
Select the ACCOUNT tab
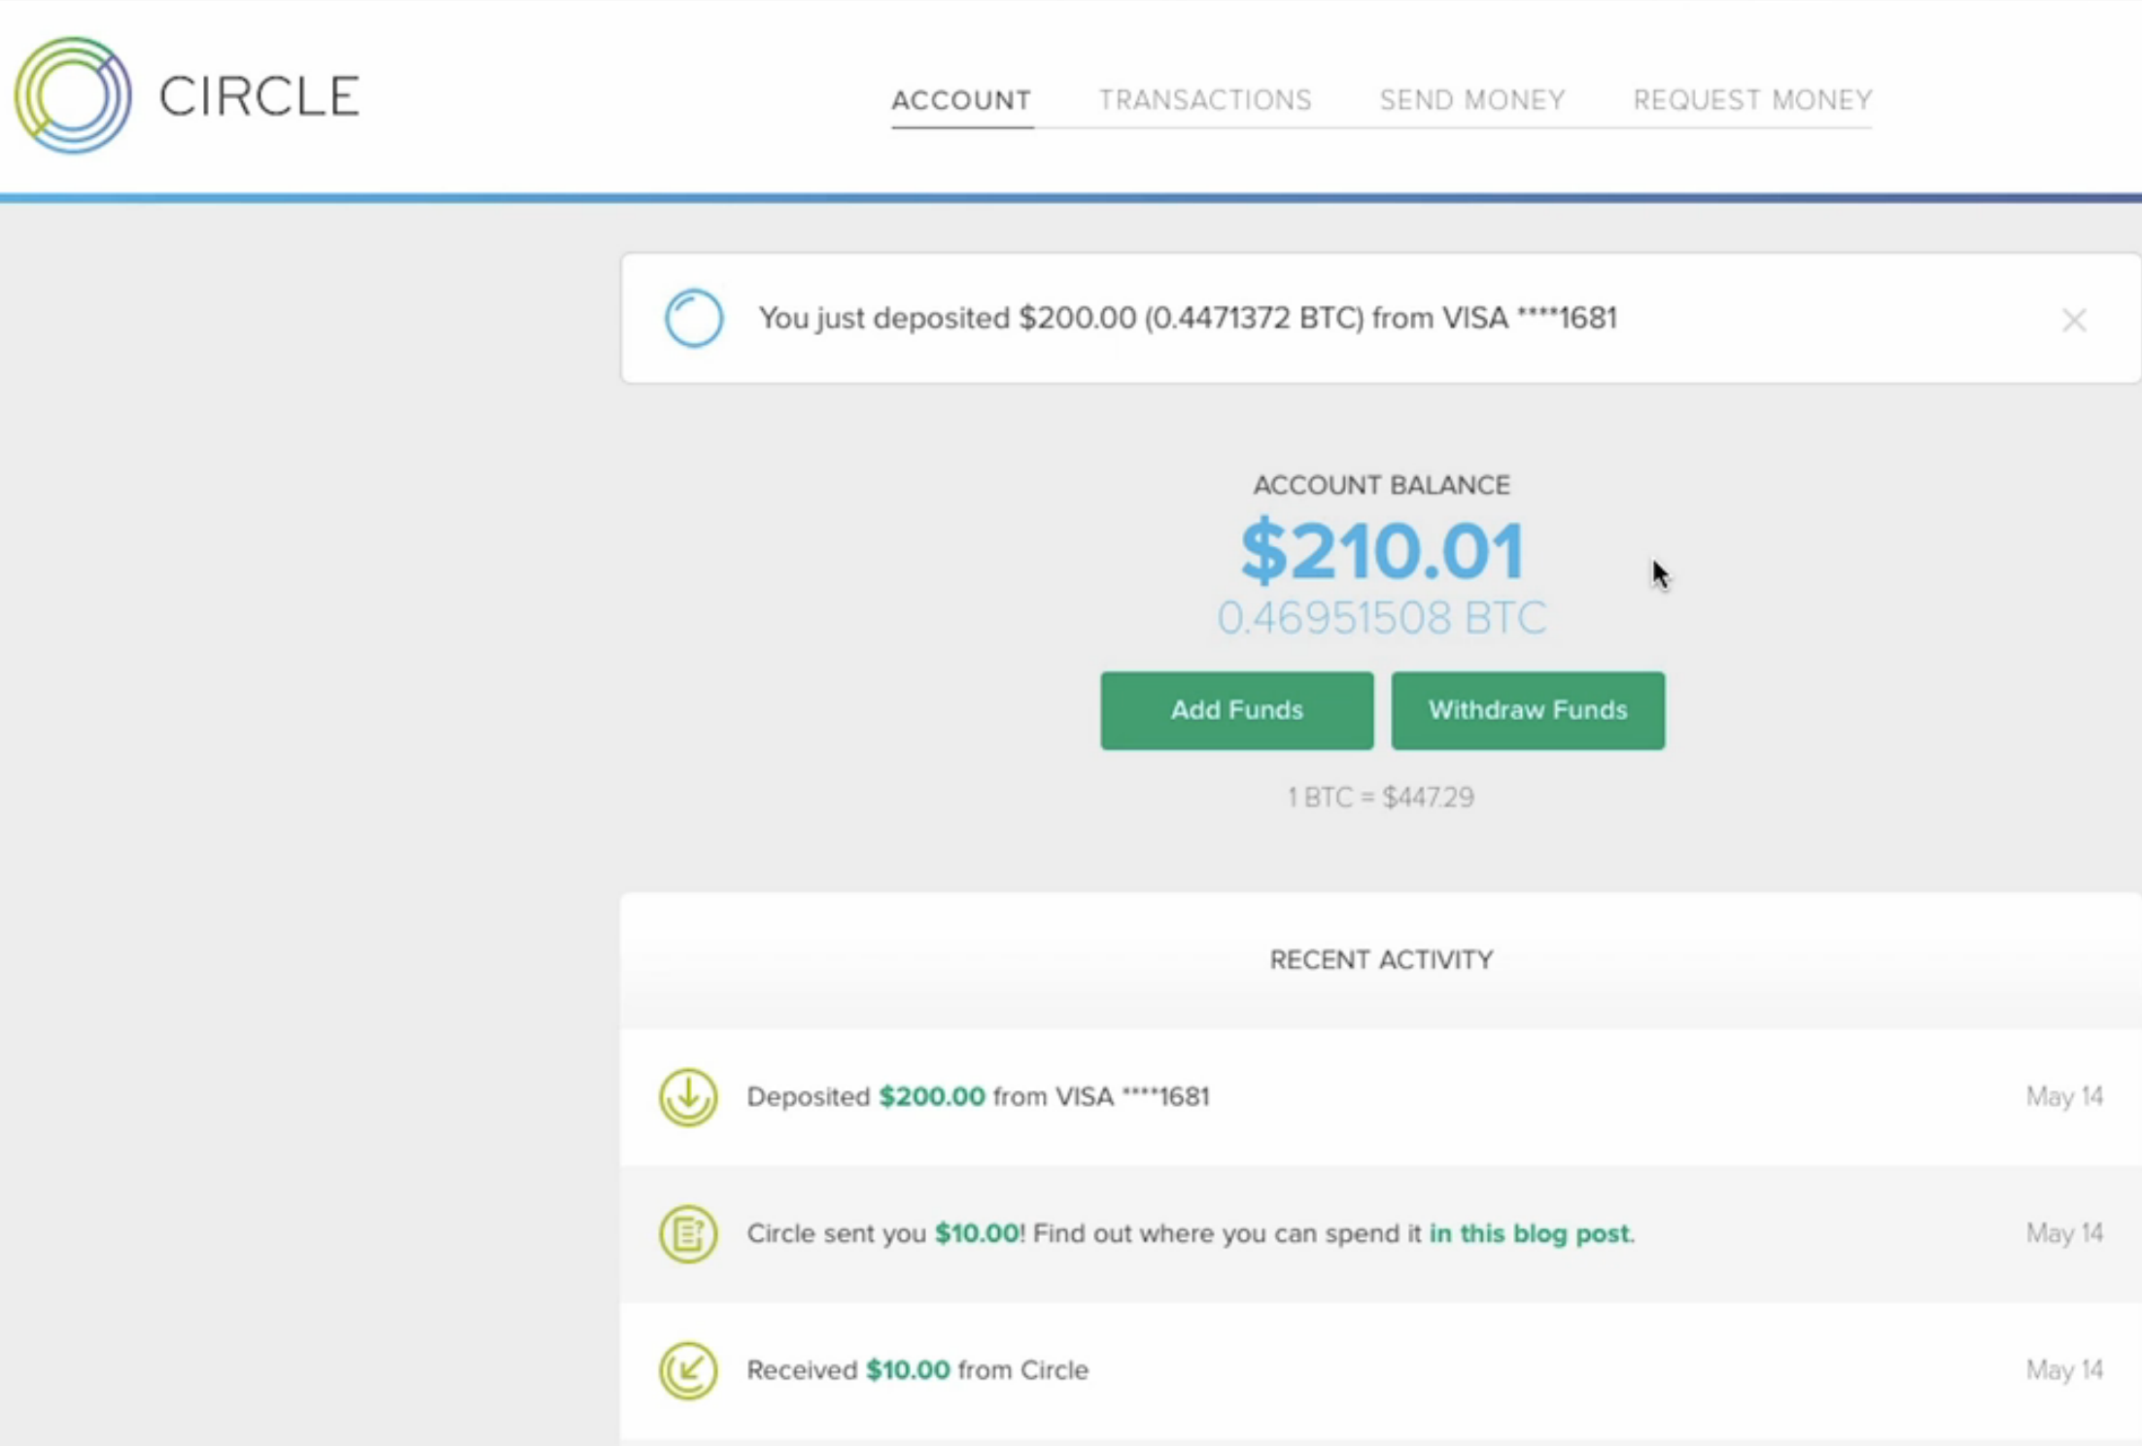coord(960,99)
